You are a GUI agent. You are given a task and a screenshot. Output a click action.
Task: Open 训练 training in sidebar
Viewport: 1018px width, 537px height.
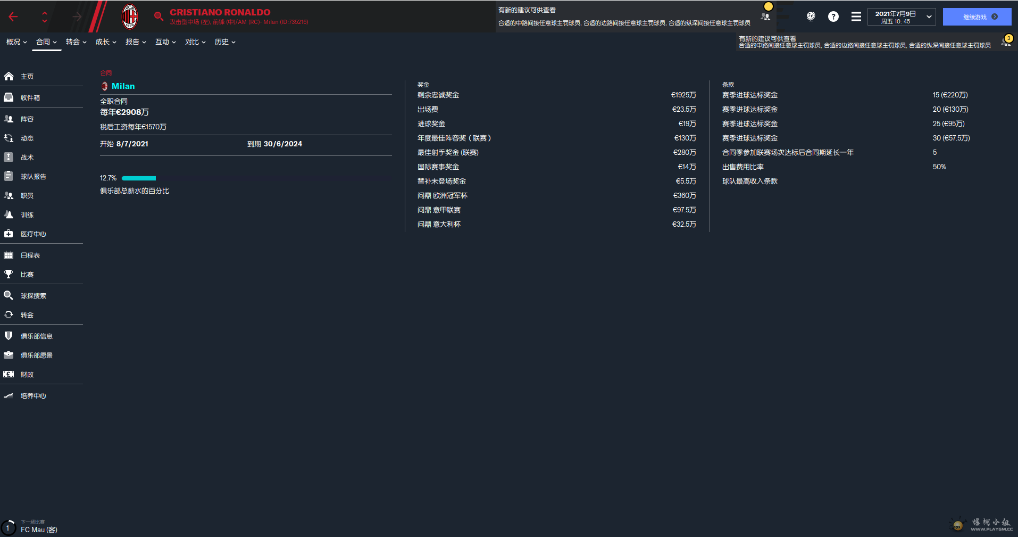tap(41, 215)
